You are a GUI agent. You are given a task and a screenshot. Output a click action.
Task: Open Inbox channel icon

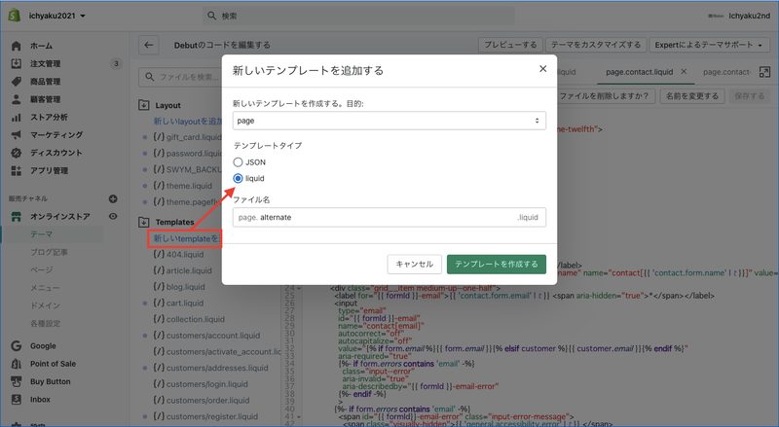16,400
